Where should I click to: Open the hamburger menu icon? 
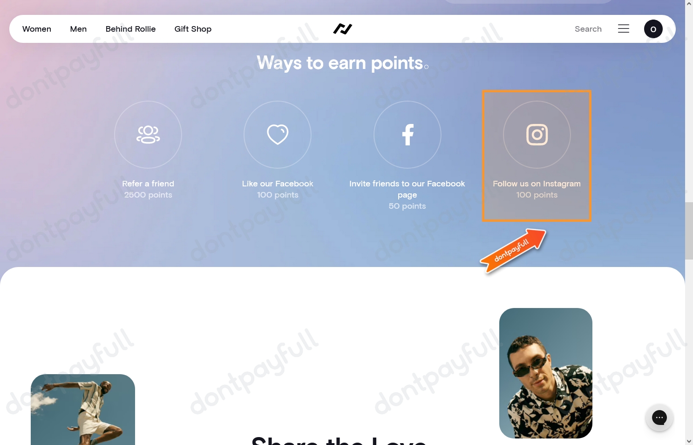point(624,29)
